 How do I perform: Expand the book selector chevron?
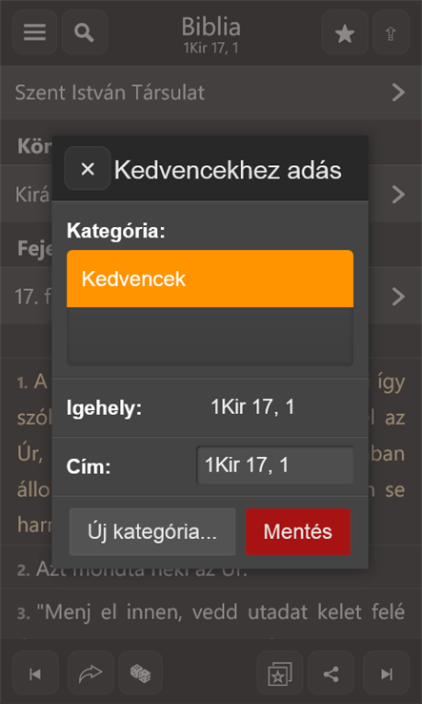click(398, 195)
